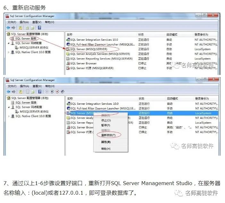
Task: Open 操作(A) menu in top window
Action: pos(24,22)
